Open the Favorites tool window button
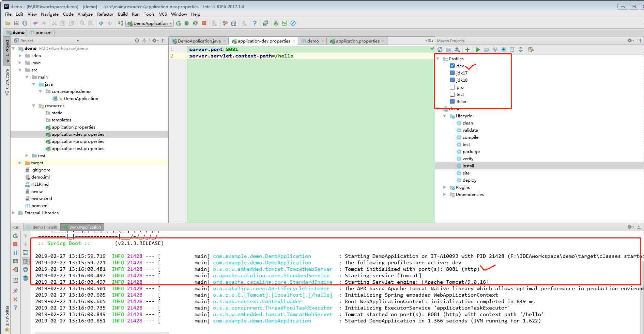The height and width of the screenshot is (334, 644). [7, 319]
